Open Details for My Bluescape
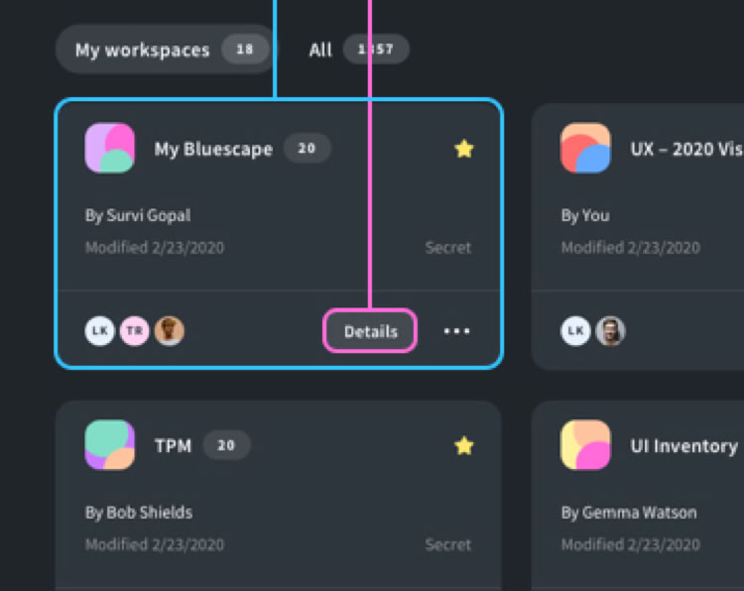 370,331
